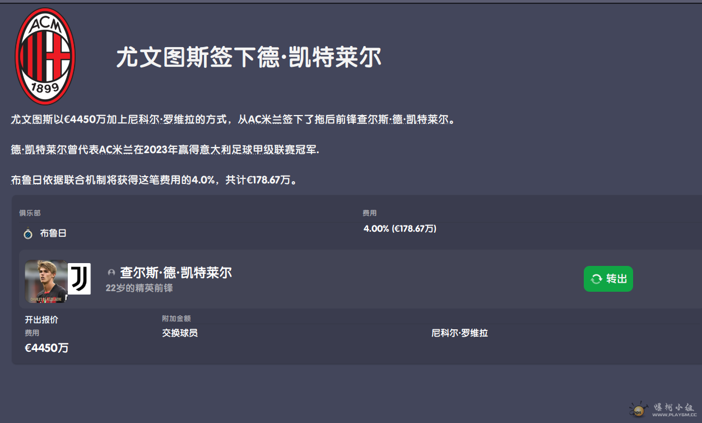Click the 费用 label above €4450万
Viewport: 702px width, 423px height.
coord(32,333)
